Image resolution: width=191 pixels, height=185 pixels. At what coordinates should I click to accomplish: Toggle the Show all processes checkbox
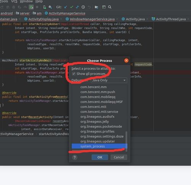click(74, 74)
